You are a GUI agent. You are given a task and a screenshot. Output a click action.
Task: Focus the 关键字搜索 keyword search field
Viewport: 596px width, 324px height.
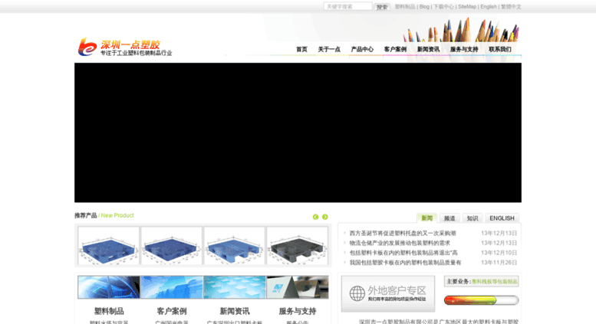[x=347, y=6]
